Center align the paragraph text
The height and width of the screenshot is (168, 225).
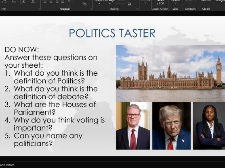[51, 2]
